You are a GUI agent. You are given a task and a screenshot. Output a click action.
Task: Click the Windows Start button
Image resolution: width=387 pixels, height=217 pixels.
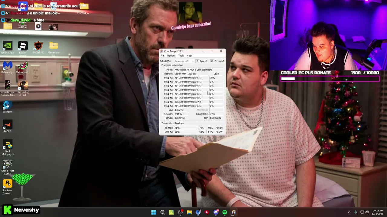(x=154, y=212)
